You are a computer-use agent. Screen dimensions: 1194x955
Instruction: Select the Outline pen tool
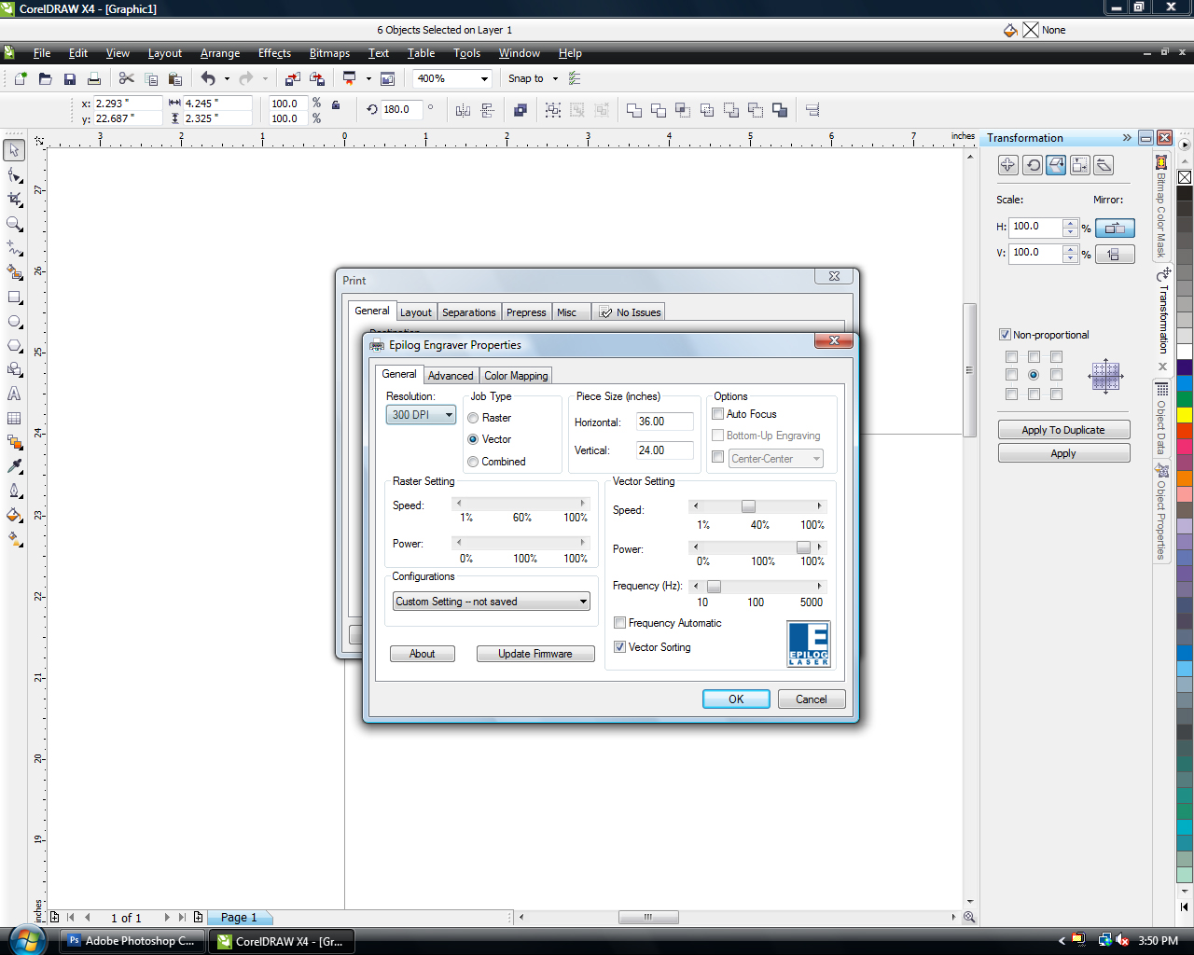coord(14,491)
